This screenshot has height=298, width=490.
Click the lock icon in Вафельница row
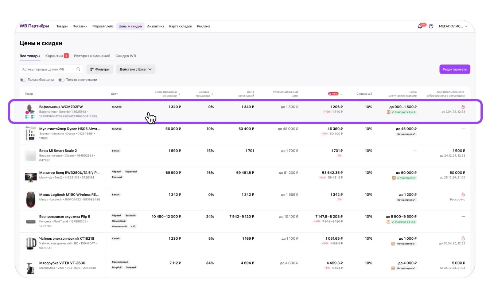463,107
